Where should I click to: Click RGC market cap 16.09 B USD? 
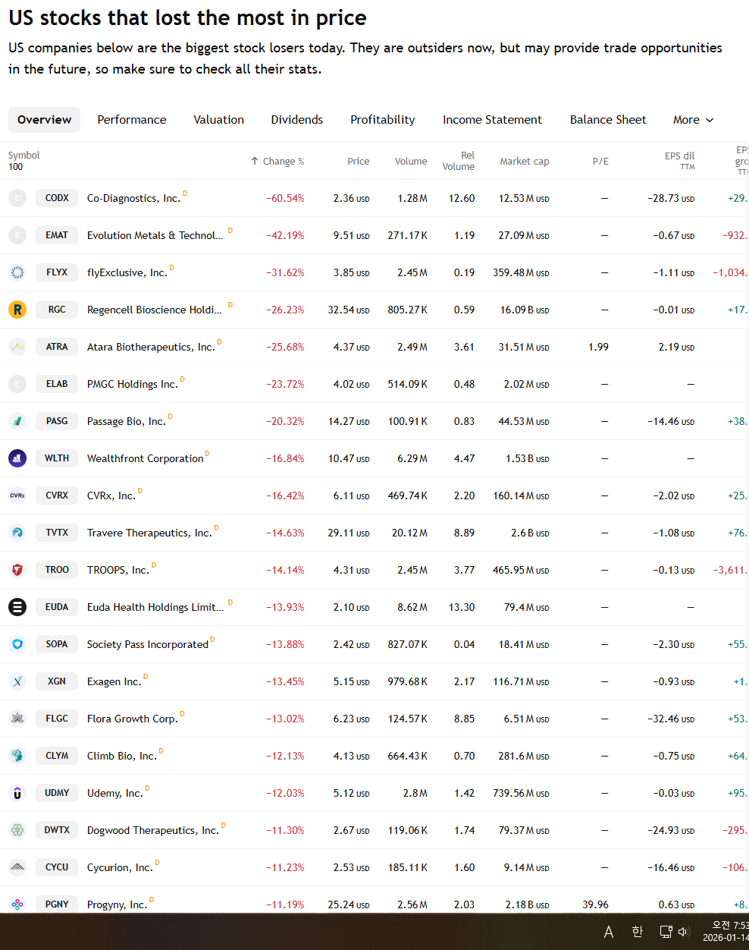[525, 310]
